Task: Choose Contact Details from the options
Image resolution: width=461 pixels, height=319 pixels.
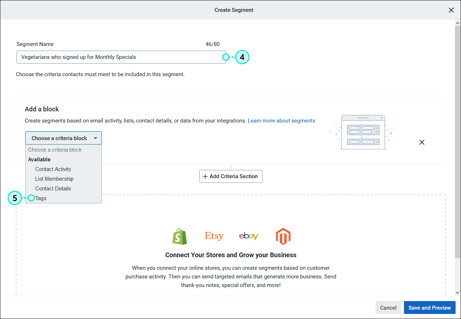Action: [53, 188]
